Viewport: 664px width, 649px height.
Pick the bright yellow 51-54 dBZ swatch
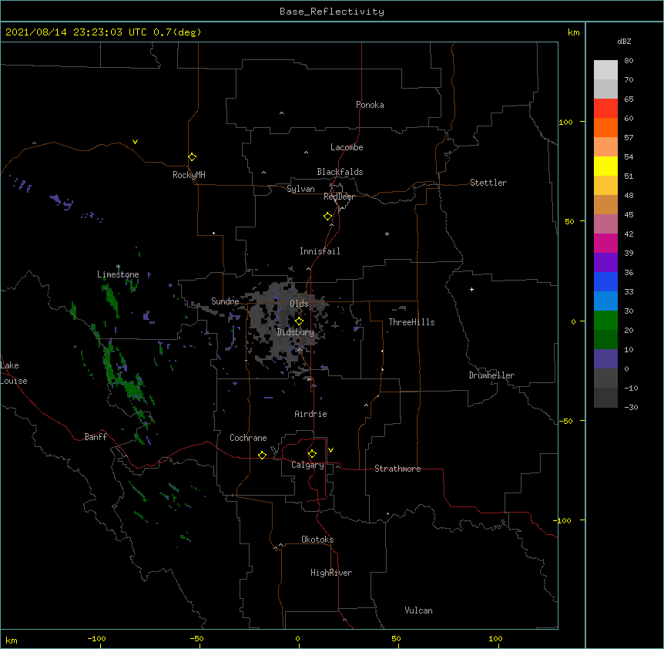[x=605, y=166]
